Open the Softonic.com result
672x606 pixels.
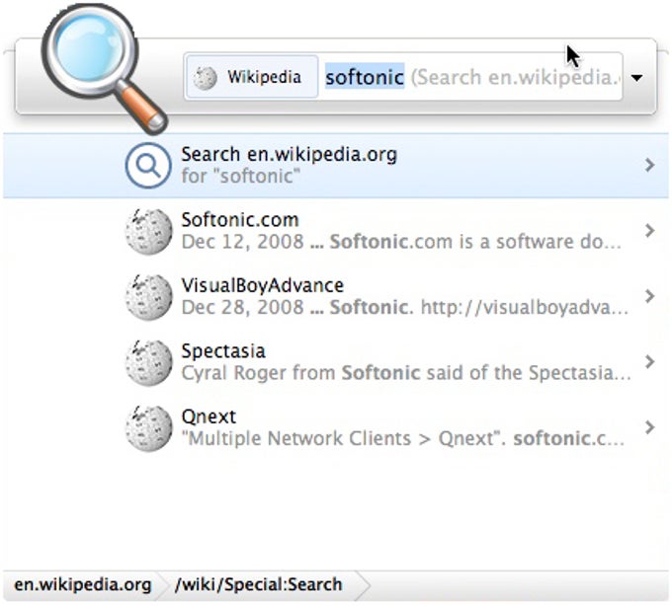[336, 231]
